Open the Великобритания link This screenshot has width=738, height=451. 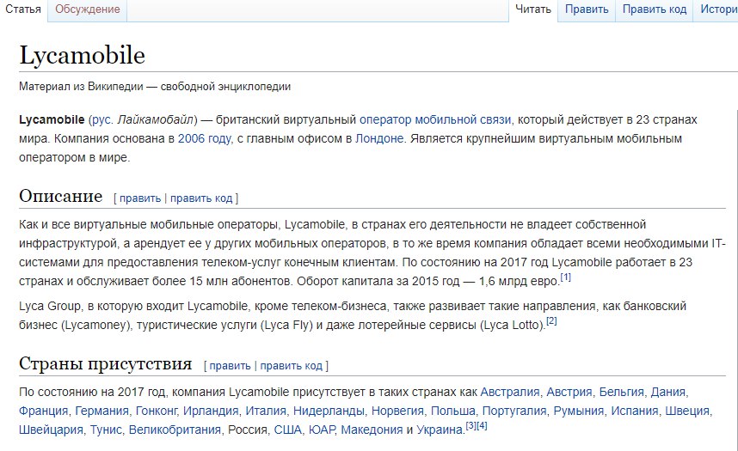175,430
